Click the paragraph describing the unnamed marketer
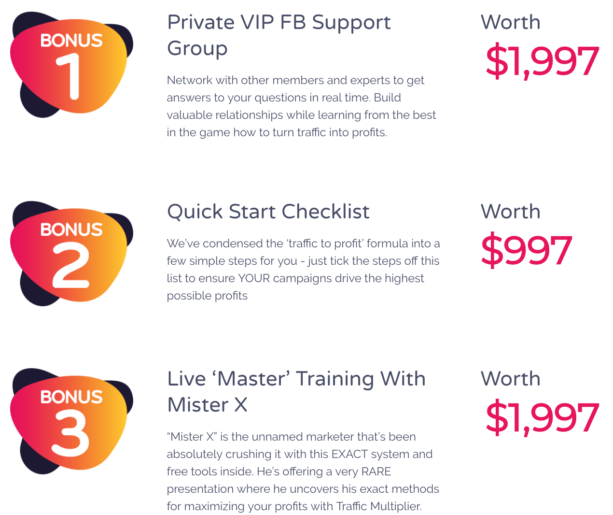This screenshot has height=515, width=613. point(303,472)
